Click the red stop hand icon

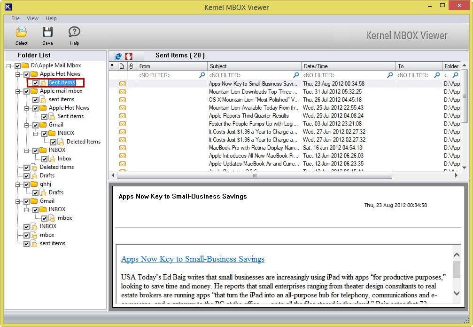point(129,56)
